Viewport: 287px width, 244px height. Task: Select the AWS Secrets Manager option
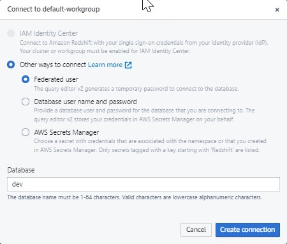(x=26, y=132)
